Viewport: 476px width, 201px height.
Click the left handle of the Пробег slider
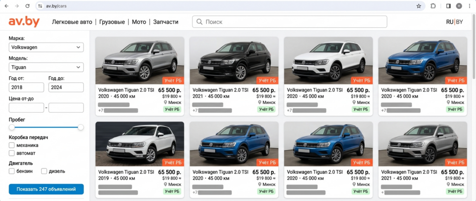coord(12,127)
